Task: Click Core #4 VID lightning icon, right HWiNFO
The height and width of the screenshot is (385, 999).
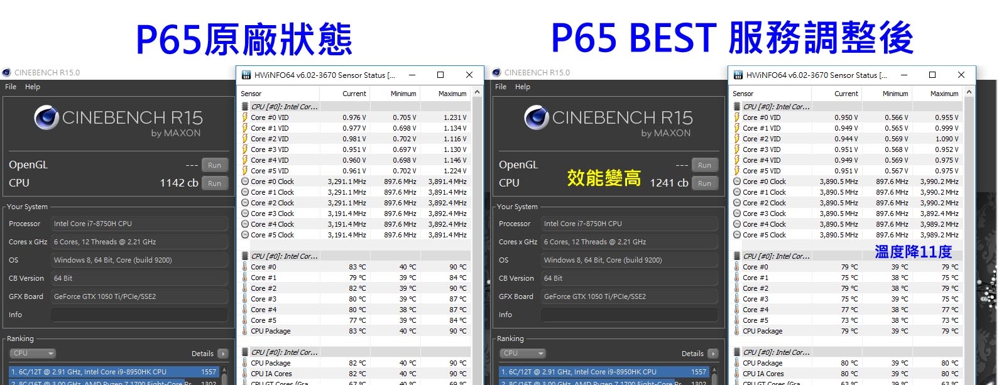Action: [x=737, y=160]
